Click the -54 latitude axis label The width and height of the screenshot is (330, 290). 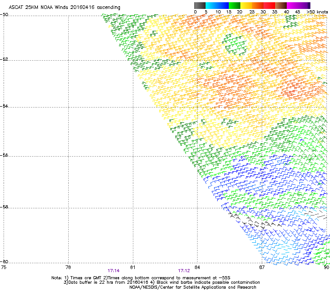click(4, 106)
